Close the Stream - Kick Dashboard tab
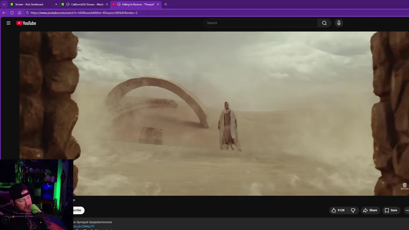The image size is (409, 230). point(56,4)
